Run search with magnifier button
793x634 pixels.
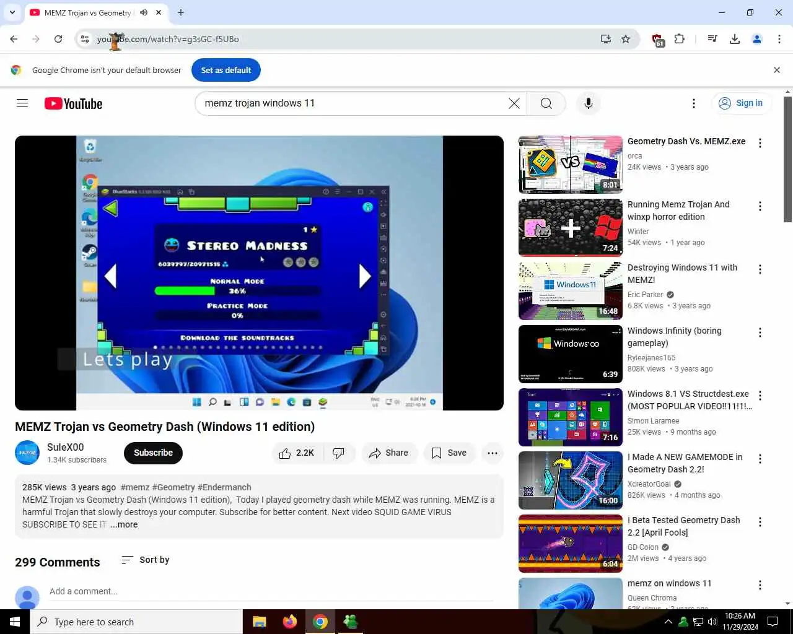[x=546, y=103]
